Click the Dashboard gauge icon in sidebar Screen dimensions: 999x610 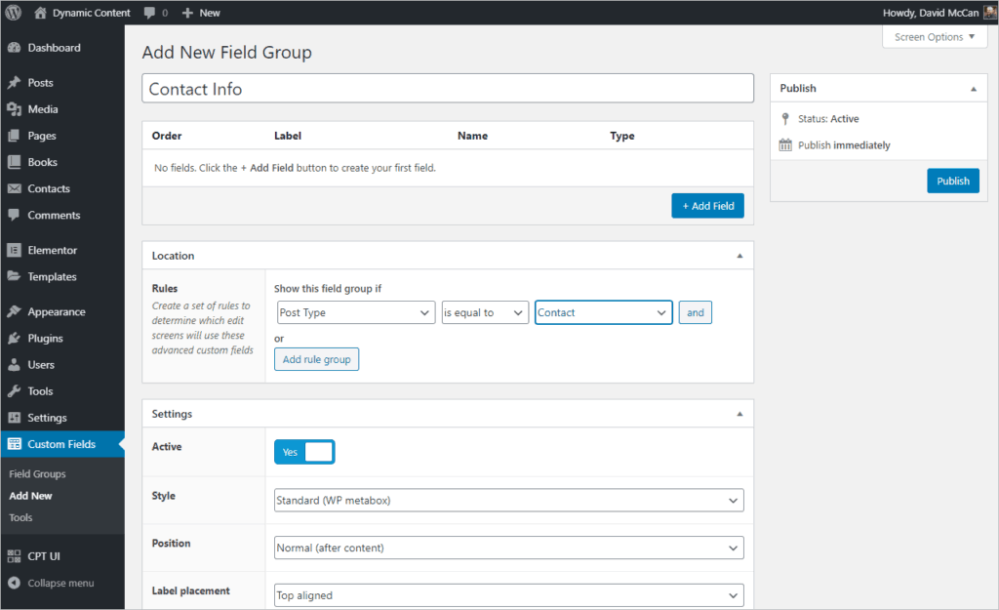14,48
